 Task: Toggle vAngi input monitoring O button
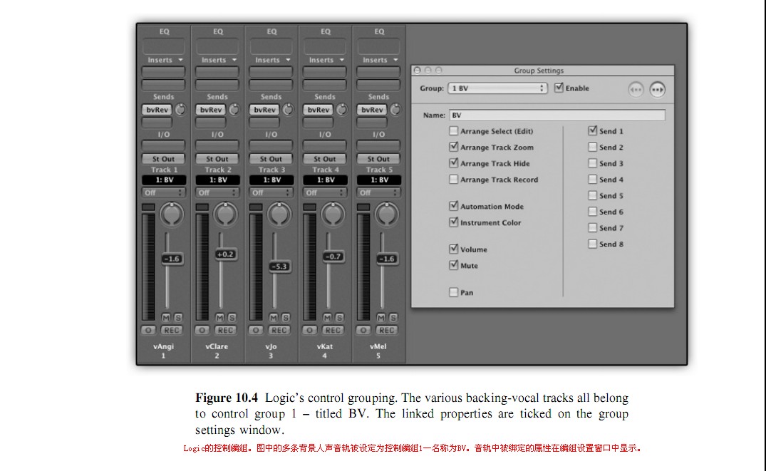tap(148, 331)
